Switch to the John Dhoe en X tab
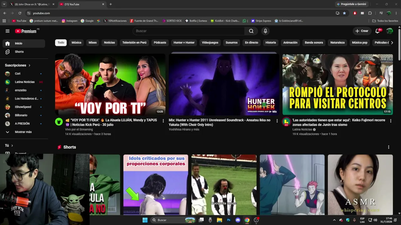Screen dimensions: 401x225 click(32, 4)
